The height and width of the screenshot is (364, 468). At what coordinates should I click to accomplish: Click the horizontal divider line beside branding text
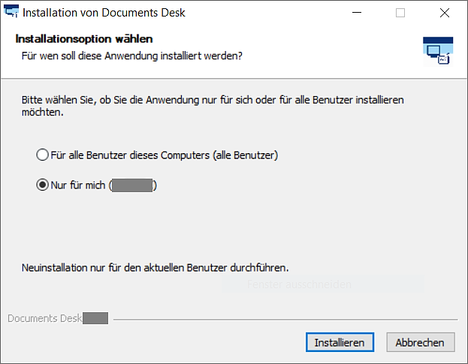[x=285, y=320]
